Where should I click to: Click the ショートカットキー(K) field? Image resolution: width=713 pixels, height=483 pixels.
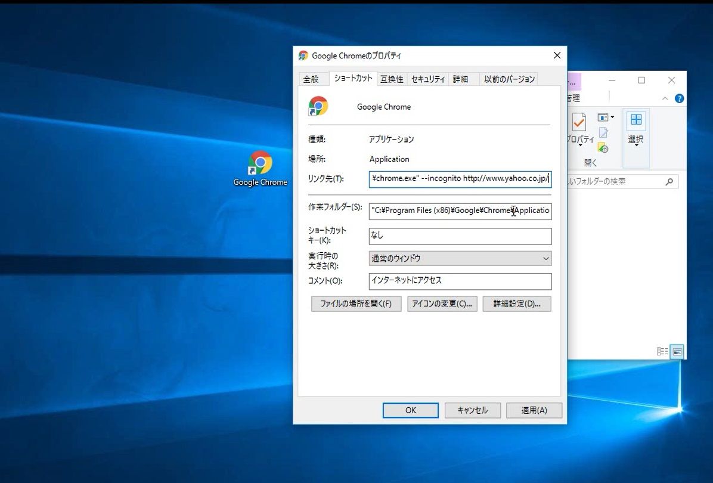[460, 236]
